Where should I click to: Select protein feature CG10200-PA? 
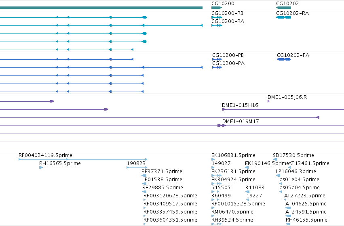point(228,63)
